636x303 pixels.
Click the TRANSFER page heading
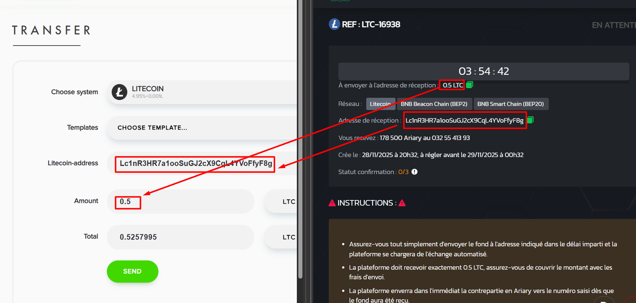tap(51, 30)
